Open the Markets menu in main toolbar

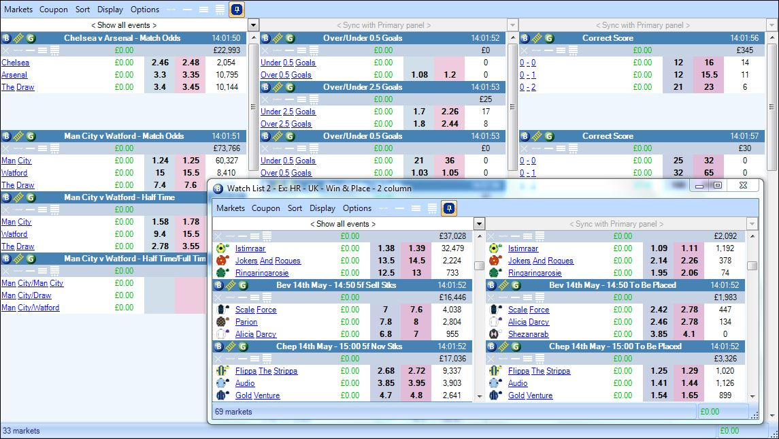(18, 10)
